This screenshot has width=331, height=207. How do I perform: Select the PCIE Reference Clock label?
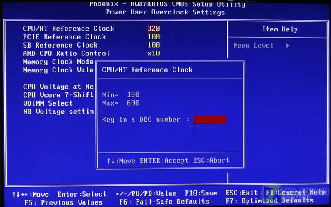pos(65,37)
